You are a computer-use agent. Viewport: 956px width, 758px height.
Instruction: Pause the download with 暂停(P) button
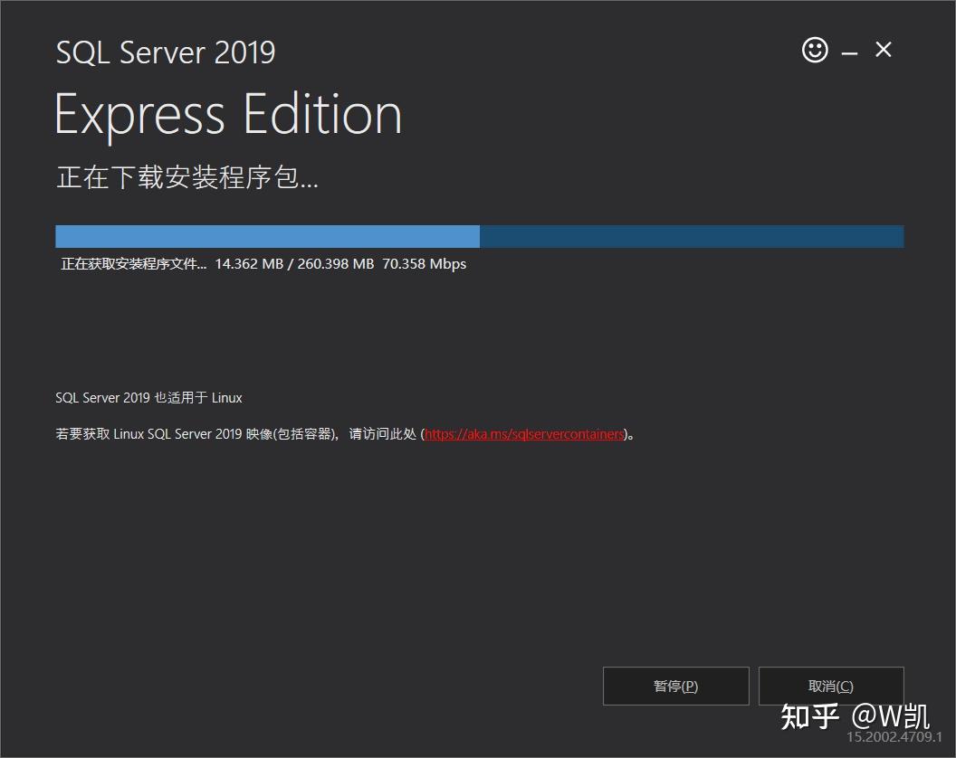(675, 687)
